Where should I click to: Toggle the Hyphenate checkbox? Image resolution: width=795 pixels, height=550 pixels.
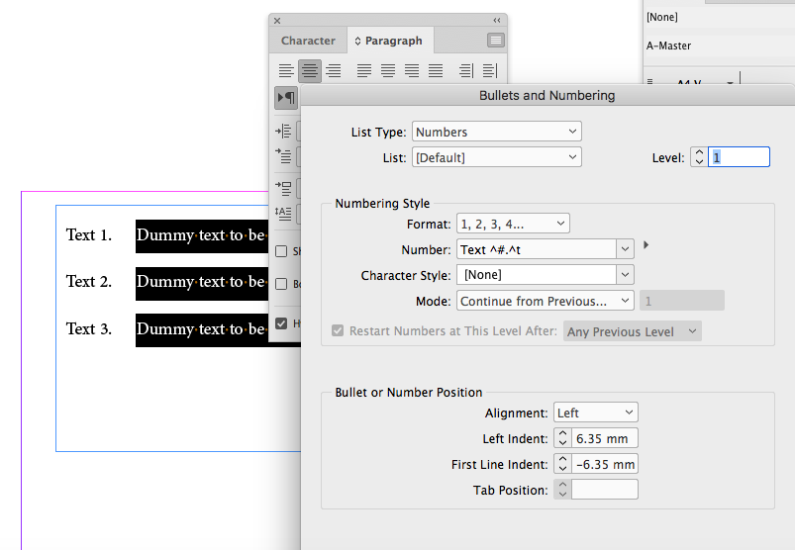coord(282,323)
